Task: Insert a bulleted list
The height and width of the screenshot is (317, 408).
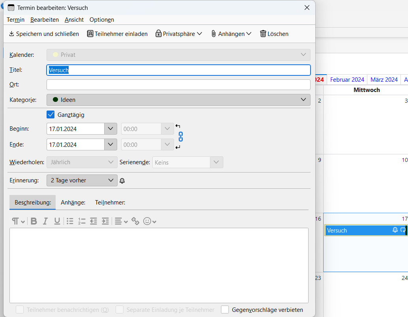Action: 70,221
